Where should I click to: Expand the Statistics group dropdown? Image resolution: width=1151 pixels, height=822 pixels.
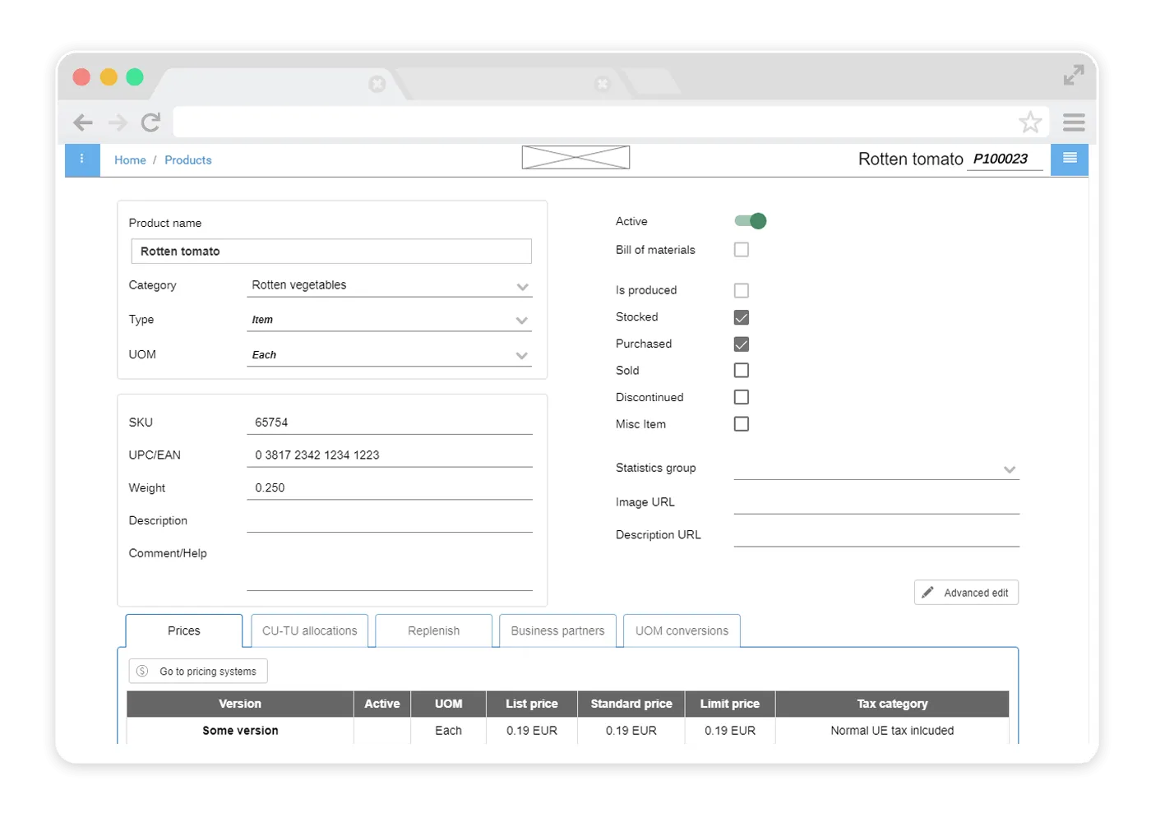876,469
